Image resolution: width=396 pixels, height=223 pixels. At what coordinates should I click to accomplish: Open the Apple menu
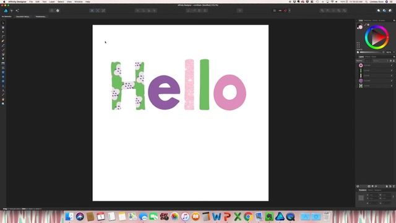[4, 2]
